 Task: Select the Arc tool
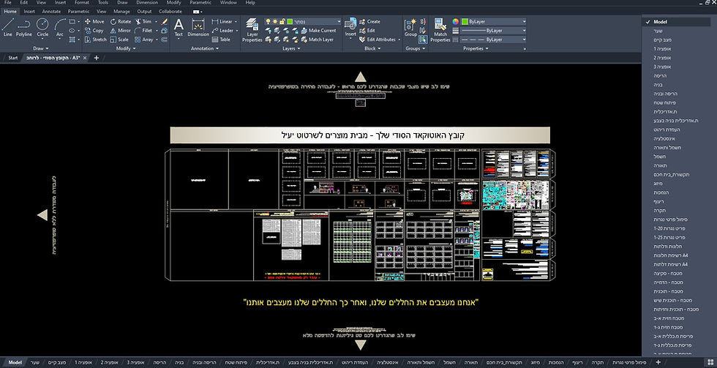point(60,27)
